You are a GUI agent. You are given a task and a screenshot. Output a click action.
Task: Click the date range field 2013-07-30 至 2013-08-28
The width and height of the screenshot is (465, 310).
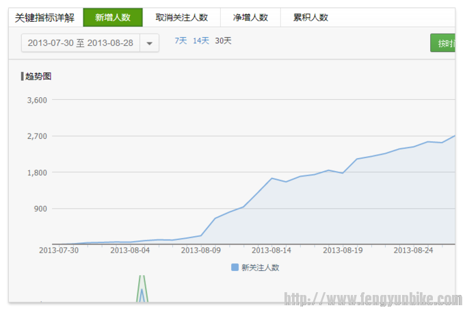pos(81,43)
